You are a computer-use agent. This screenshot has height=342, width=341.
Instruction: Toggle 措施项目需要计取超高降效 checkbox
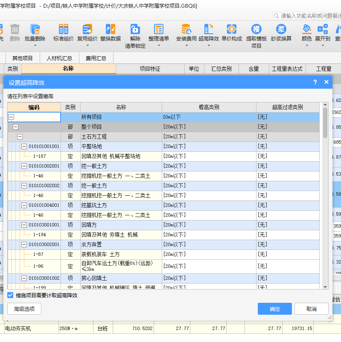pyautogui.click(x=10, y=295)
